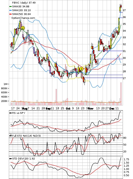
Task: Select the Sep label on the date axis
Action: click(x=48, y=109)
